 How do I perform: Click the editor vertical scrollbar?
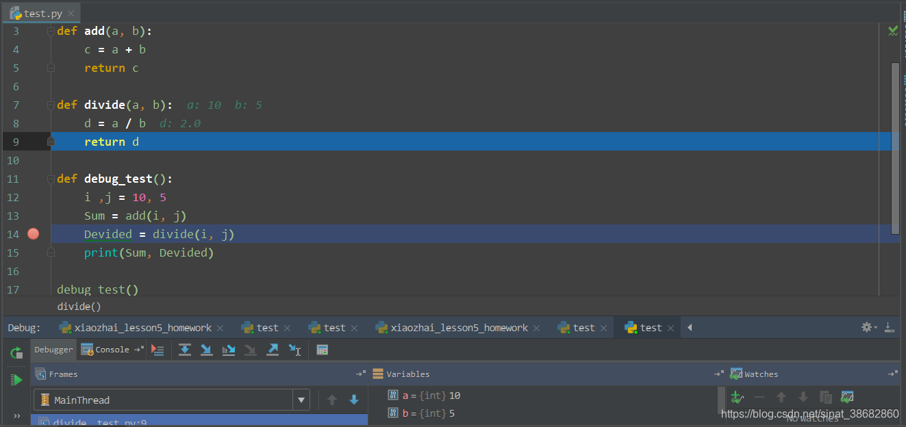(x=895, y=149)
